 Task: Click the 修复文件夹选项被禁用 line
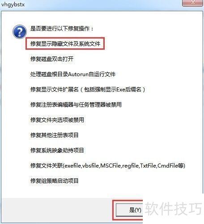click(x=57, y=120)
